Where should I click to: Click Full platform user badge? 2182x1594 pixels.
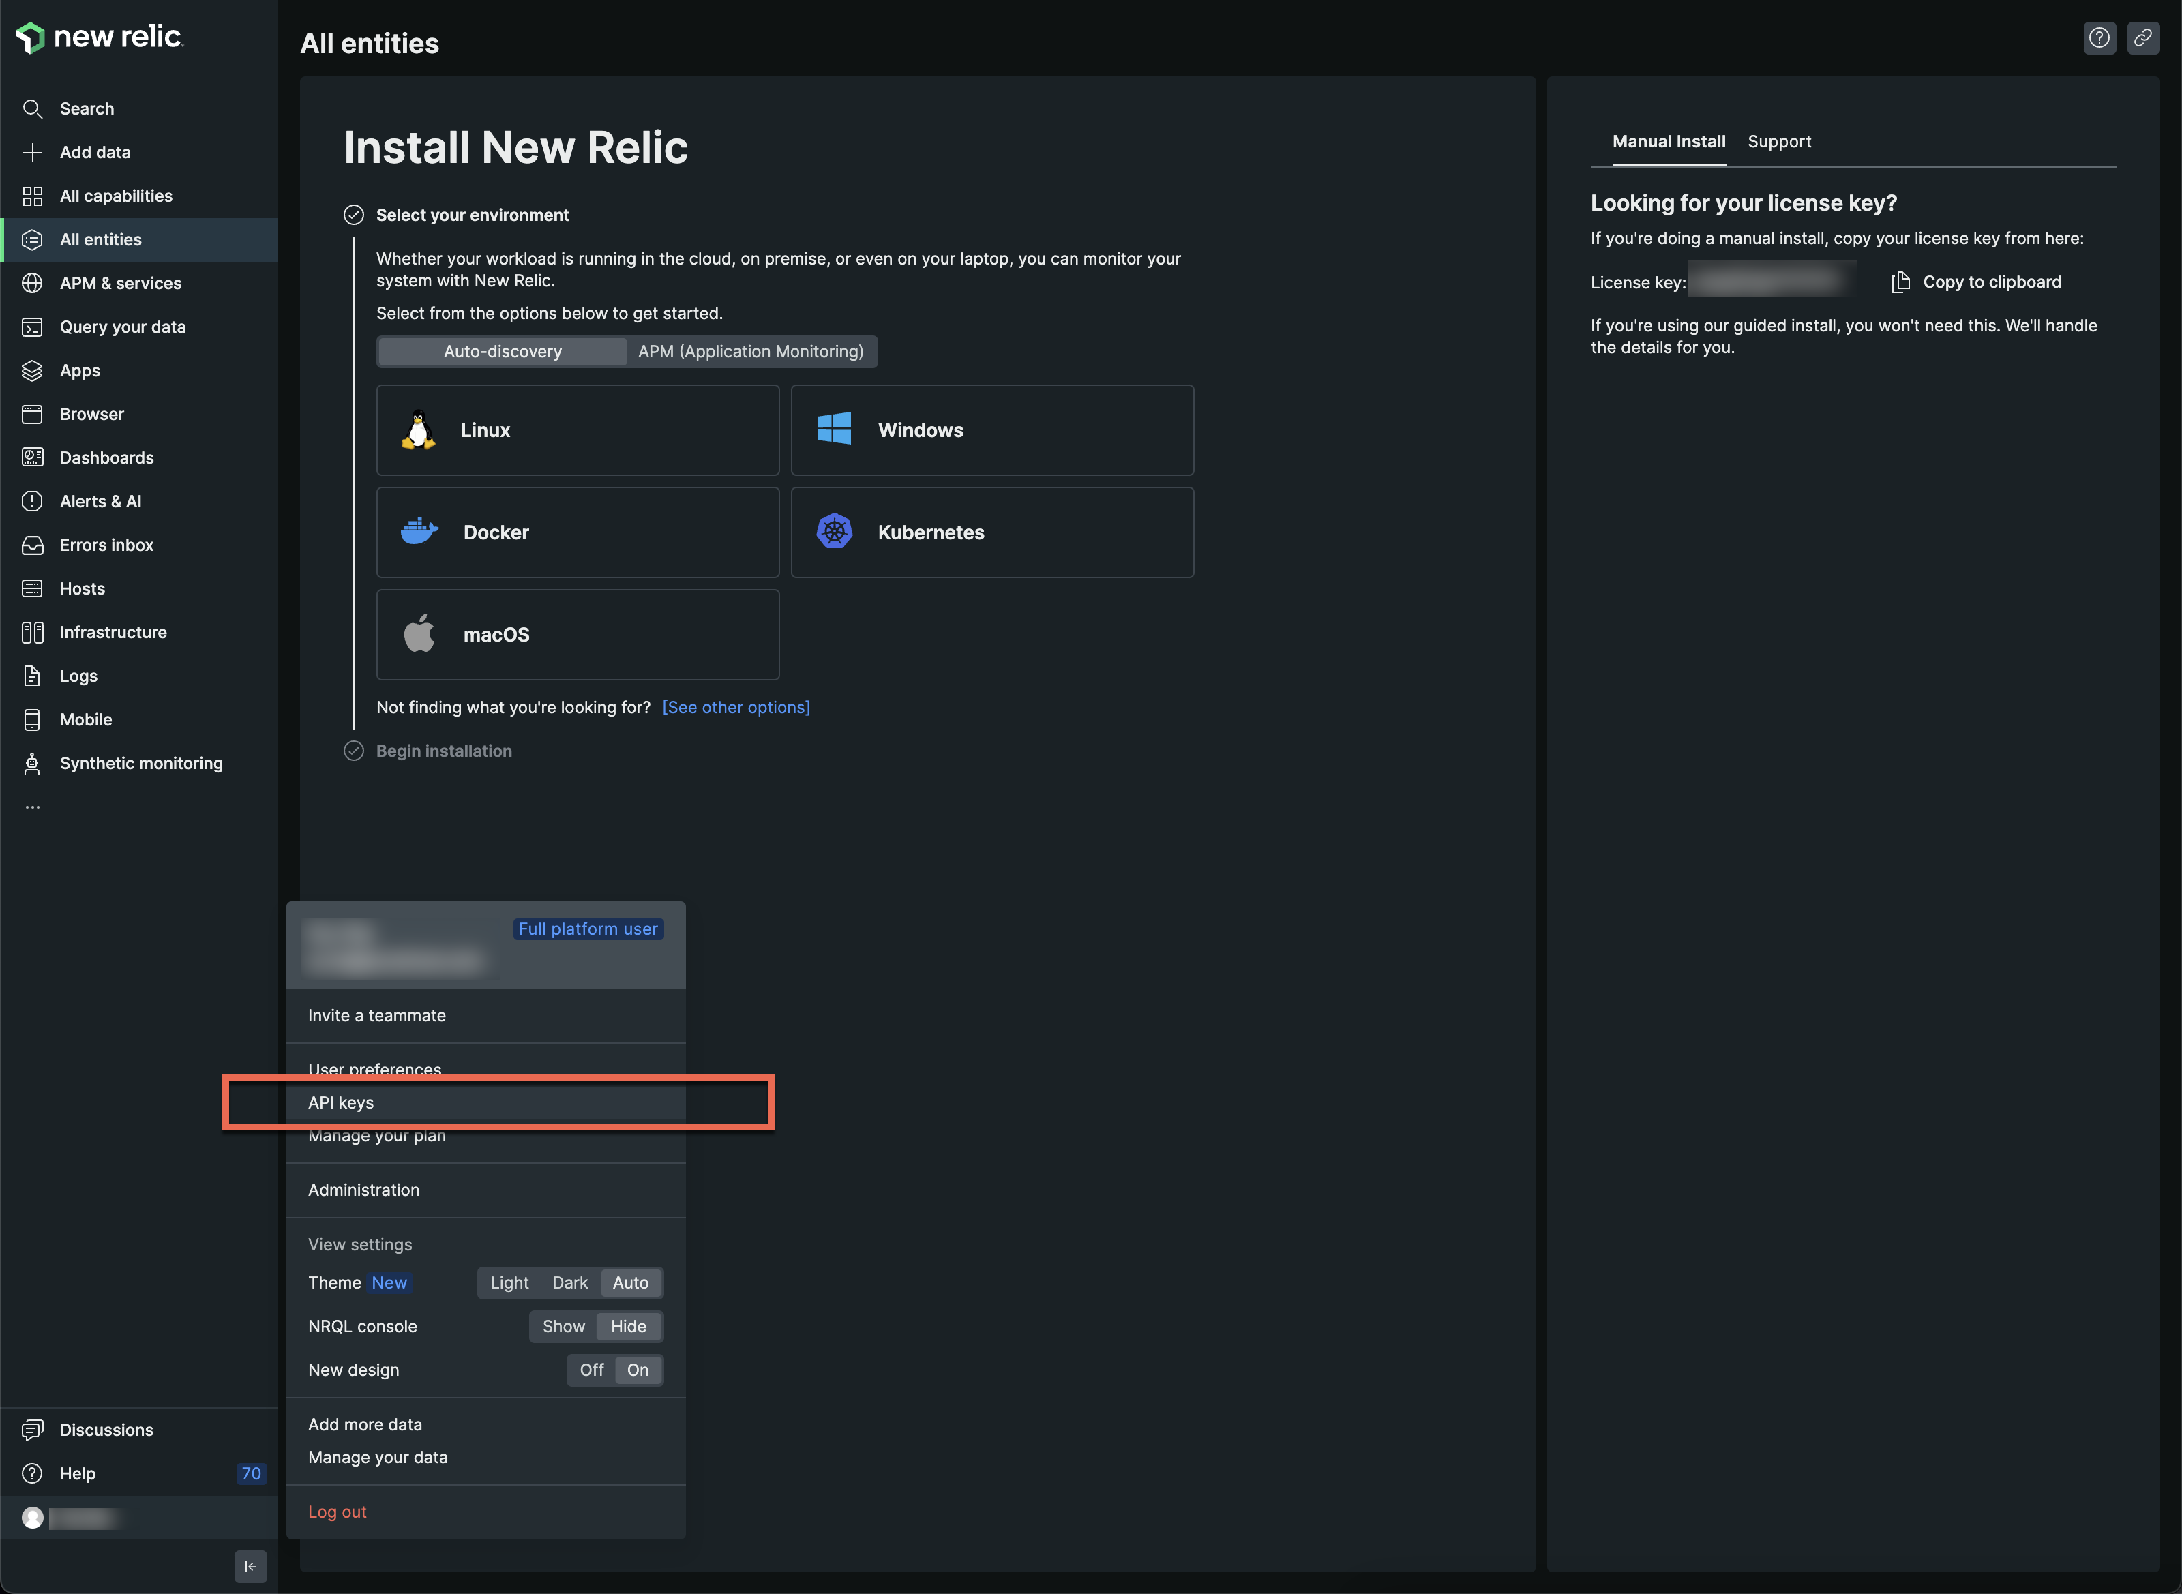pyautogui.click(x=588, y=929)
